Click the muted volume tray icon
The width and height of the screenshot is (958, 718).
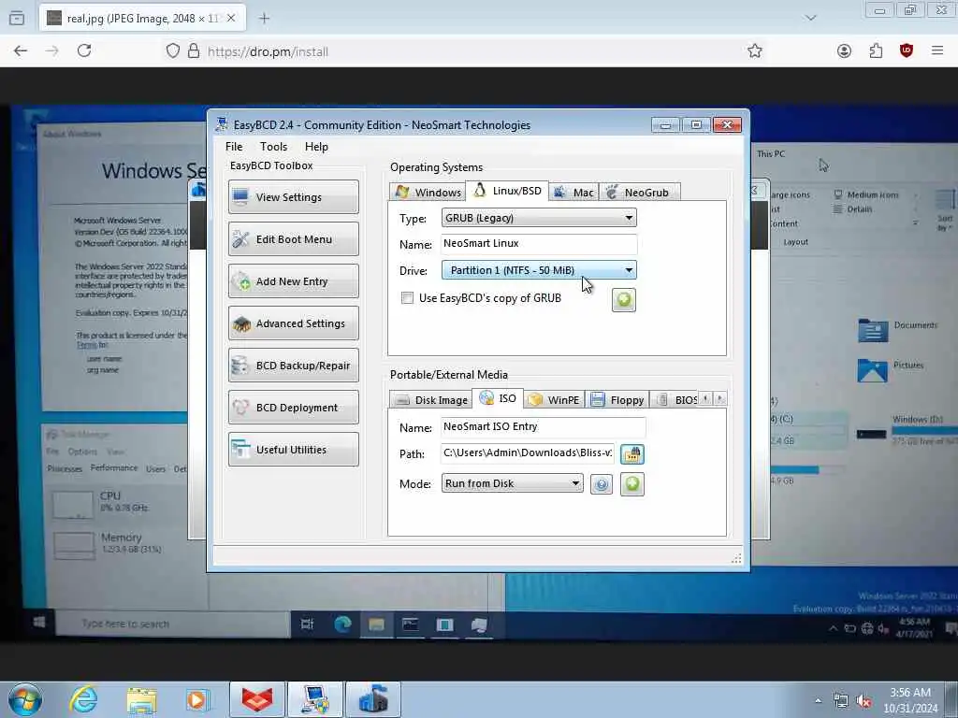coord(864,701)
